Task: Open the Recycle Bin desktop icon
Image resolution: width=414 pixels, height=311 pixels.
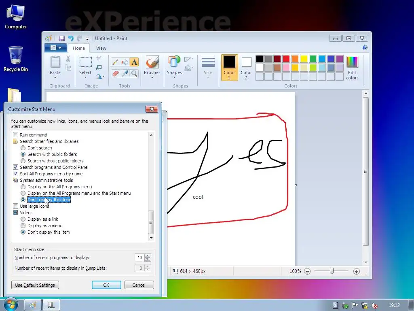Action: click(16, 59)
